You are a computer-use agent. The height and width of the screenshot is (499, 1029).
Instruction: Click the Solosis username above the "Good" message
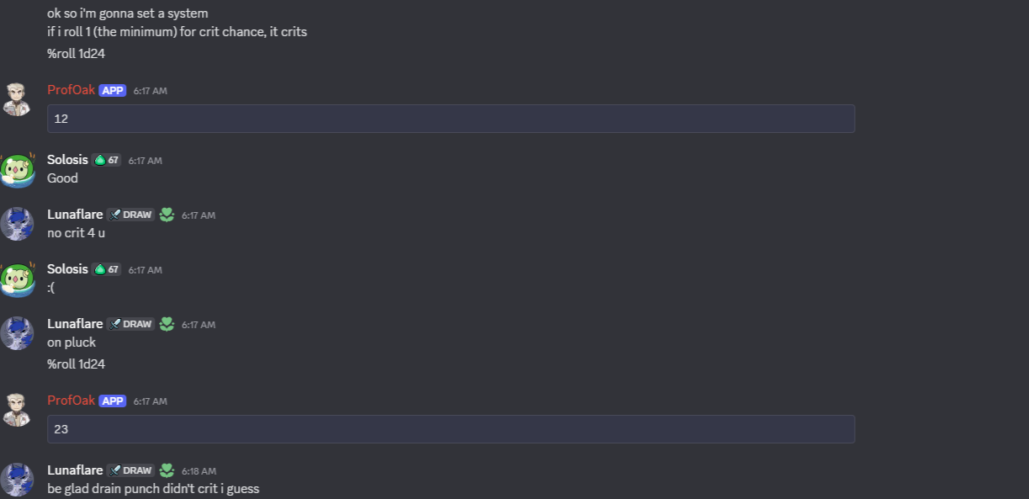click(67, 160)
